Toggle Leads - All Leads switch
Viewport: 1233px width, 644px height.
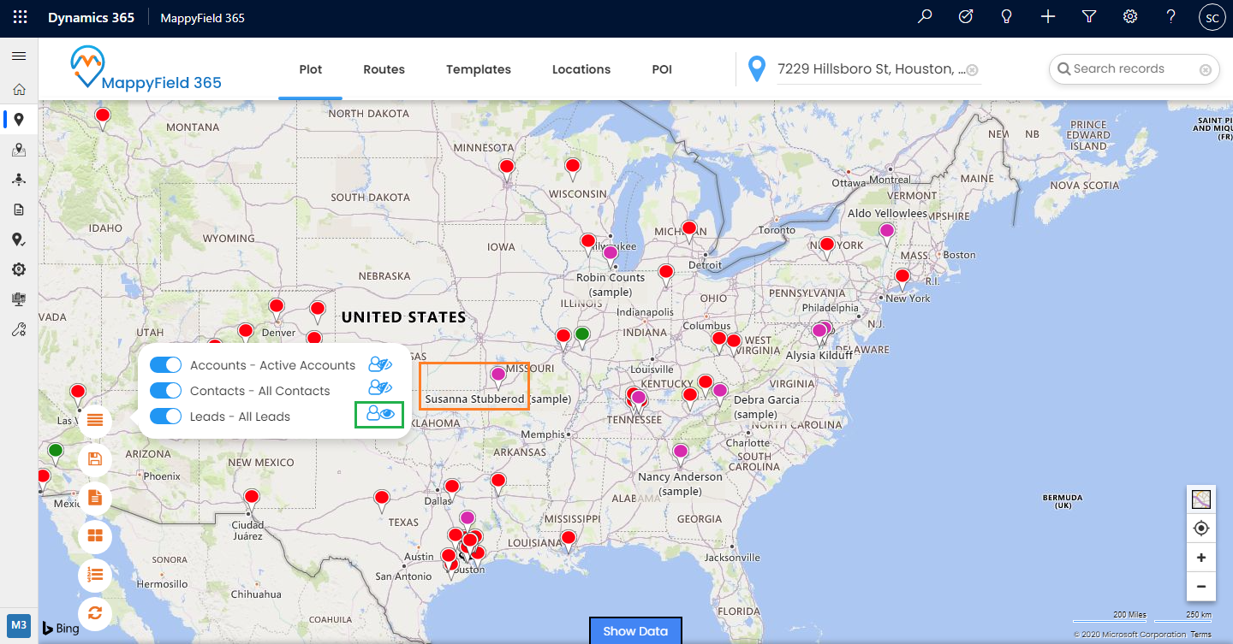(x=166, y=417)
